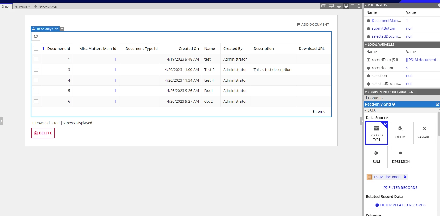The width and height of the screenshot is (440, 216).
Task: Click Read-only Grid help question icon
Action: 394,104
